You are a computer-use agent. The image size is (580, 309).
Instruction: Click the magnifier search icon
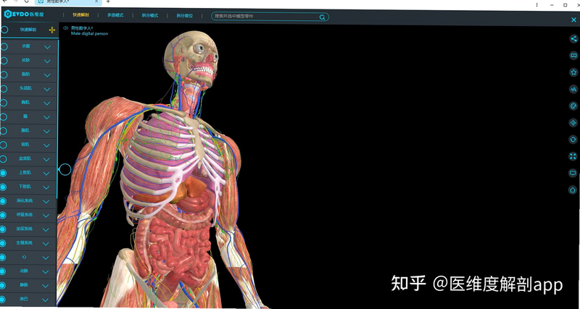tap(322, 17)
